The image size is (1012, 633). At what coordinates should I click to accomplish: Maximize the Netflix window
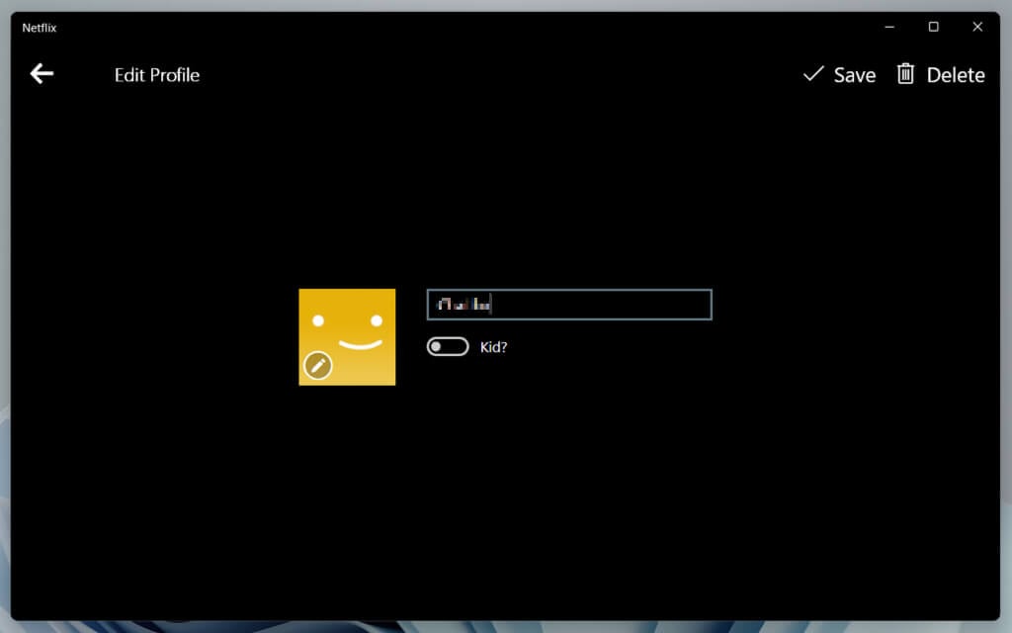[933, 27]
